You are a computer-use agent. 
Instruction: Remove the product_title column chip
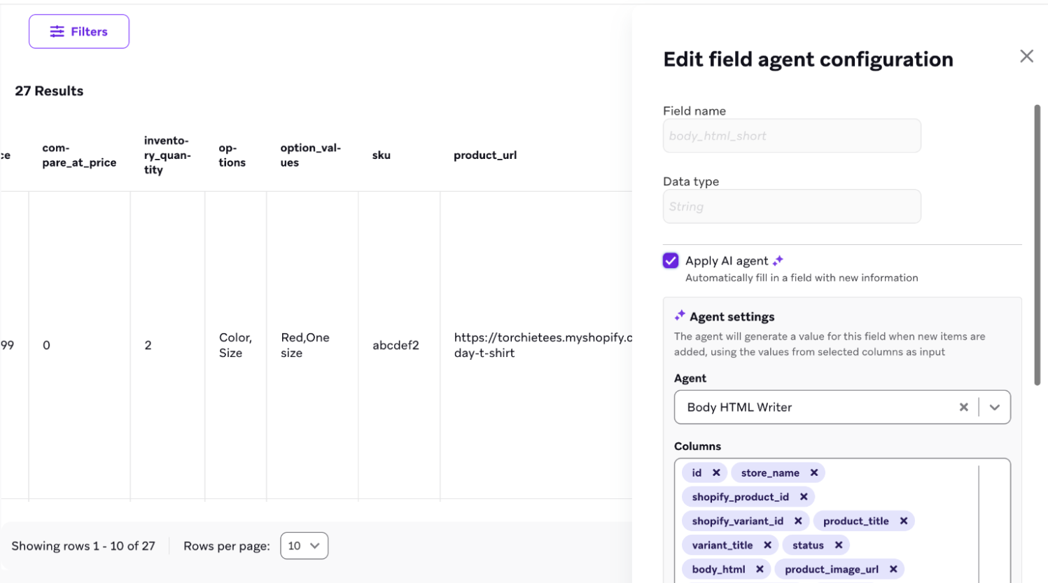click(904, 521)
